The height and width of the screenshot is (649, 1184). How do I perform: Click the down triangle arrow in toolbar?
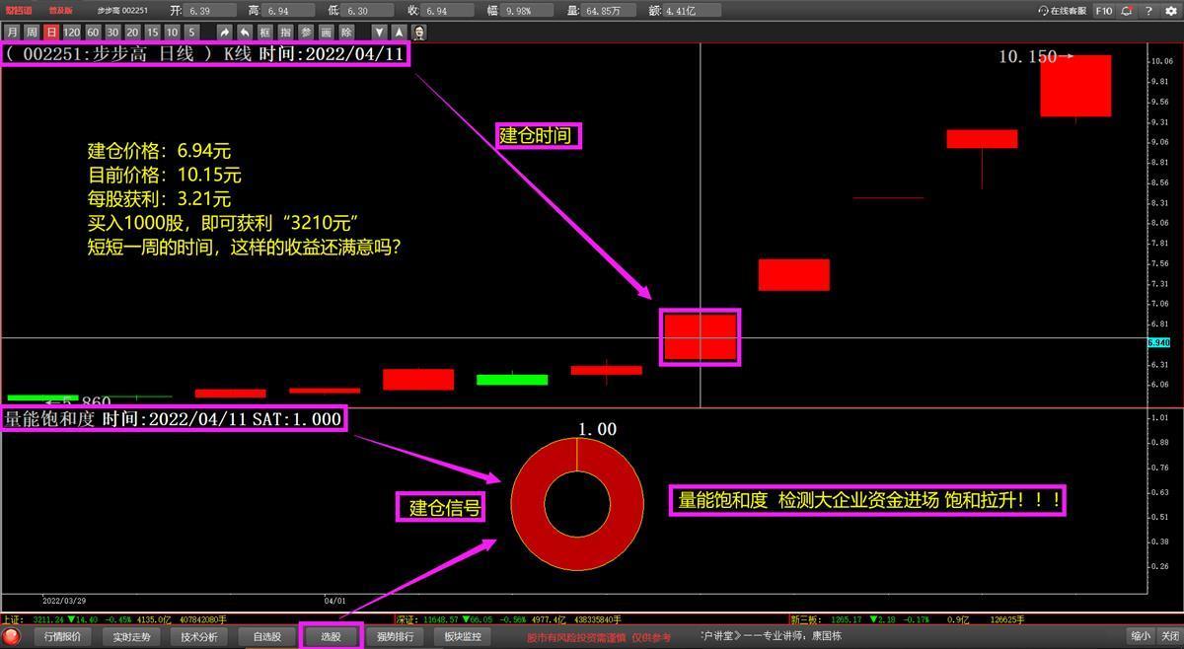[x=379, y=33]
